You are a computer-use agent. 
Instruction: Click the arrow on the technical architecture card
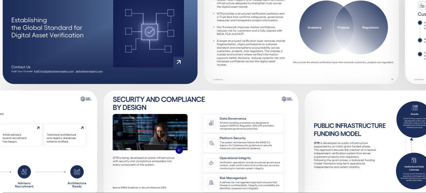82,128
